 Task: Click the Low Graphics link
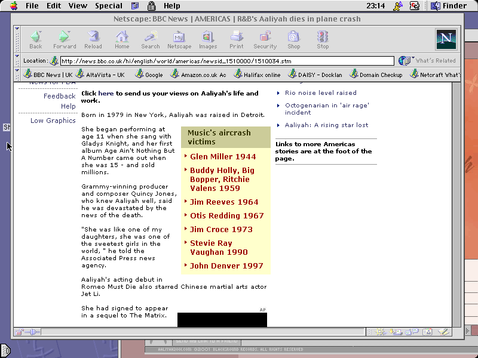point(53,121)
